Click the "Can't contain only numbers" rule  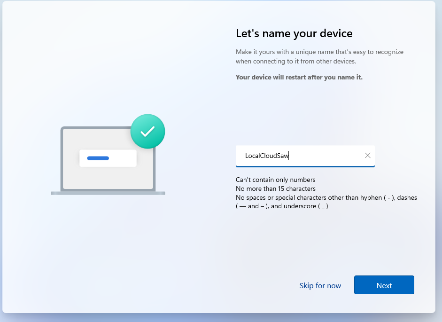pos(275,180)
